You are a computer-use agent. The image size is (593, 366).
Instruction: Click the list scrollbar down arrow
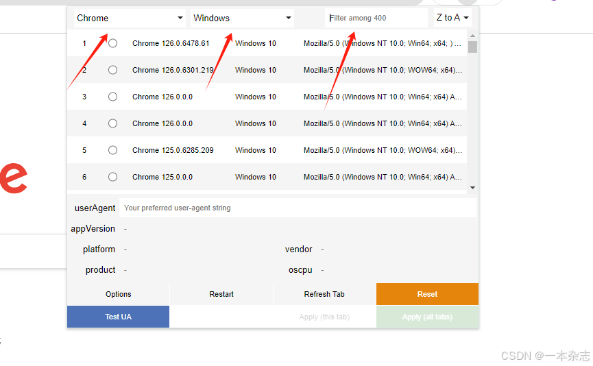pos(472,188)
